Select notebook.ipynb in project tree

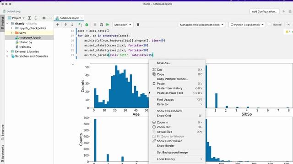[x=29, y=37]
